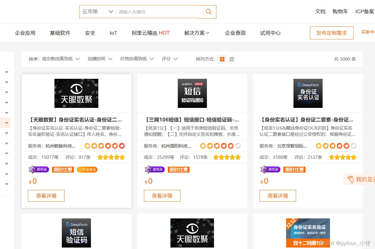This screenshot has height=249, width=375.
Task: Open the 创建时间 sort dropdown
Action: [100, 59]
